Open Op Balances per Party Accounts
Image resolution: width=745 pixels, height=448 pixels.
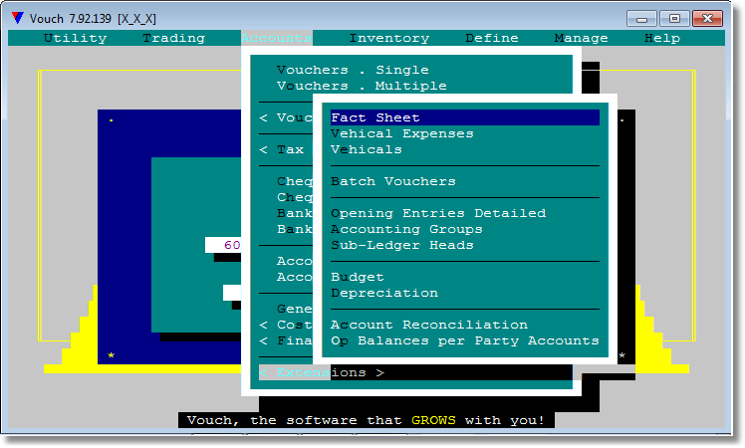(x=465, y=341)
